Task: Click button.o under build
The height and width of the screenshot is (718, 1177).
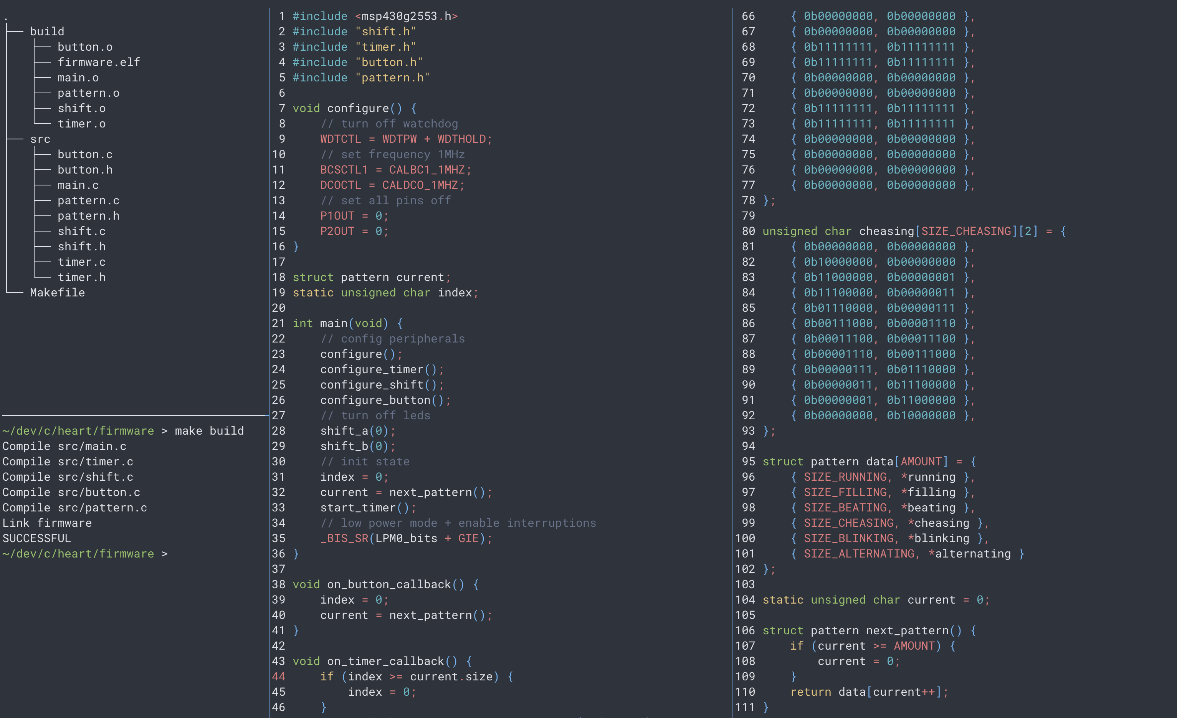Action: pyautogui.click(x=85, y=47)
